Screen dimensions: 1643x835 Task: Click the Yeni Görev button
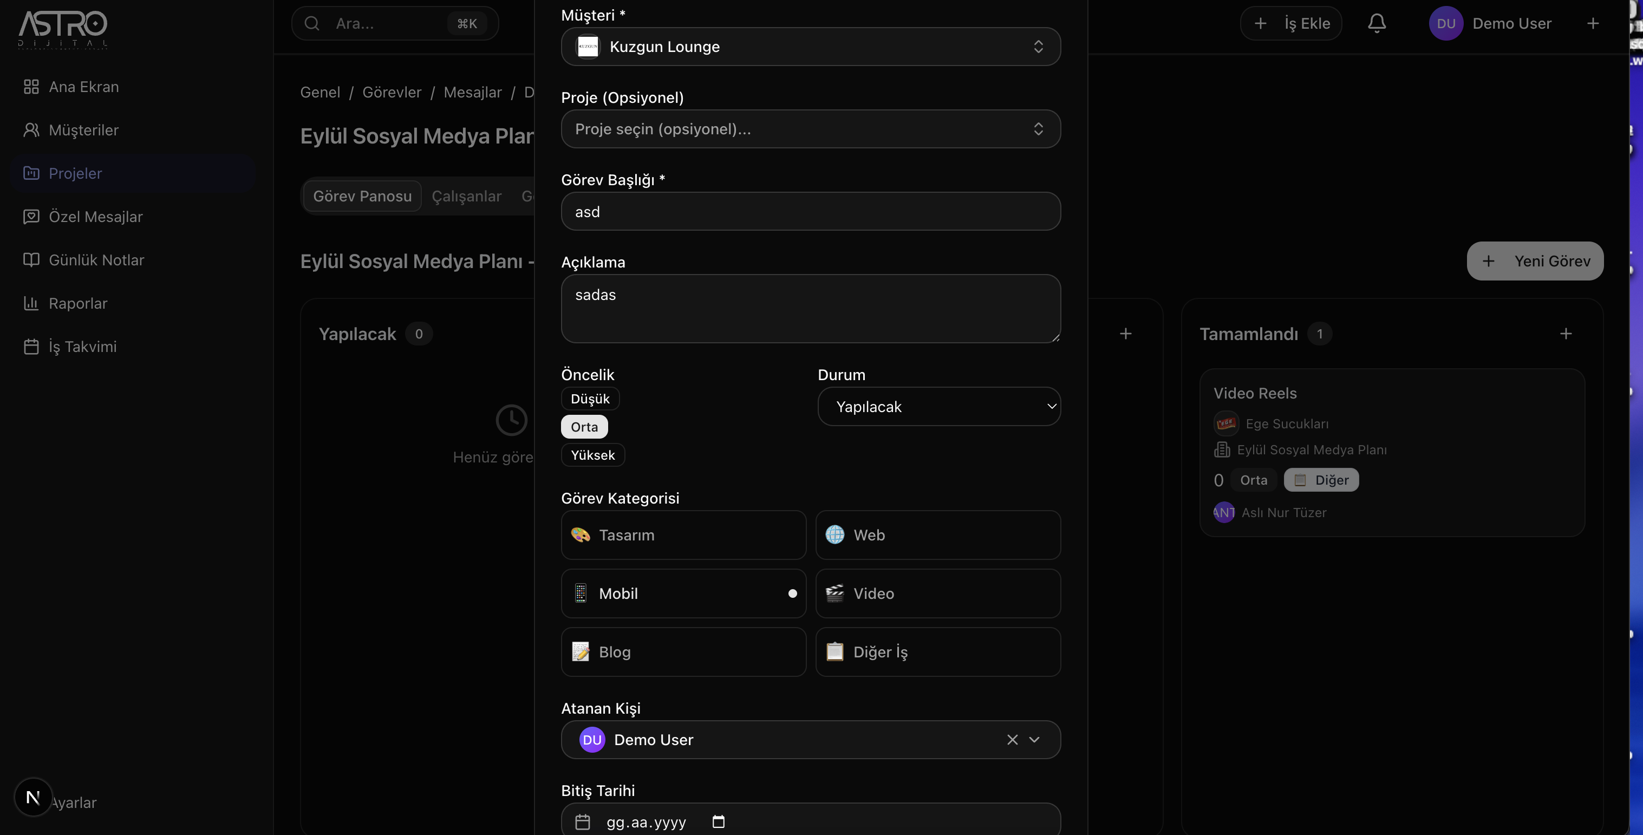(1535, 261)
